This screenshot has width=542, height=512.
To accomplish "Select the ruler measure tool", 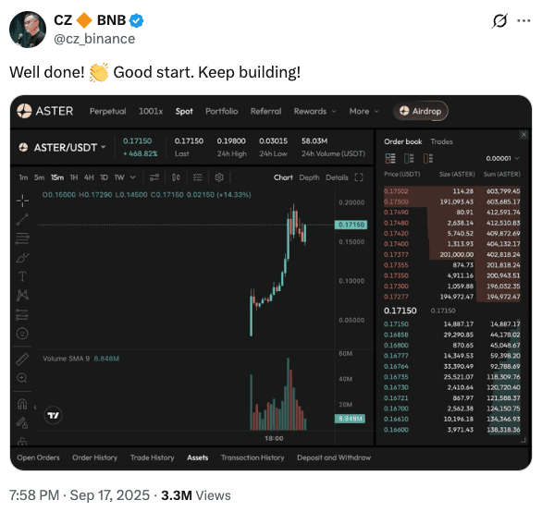I will tap(22, 360).
